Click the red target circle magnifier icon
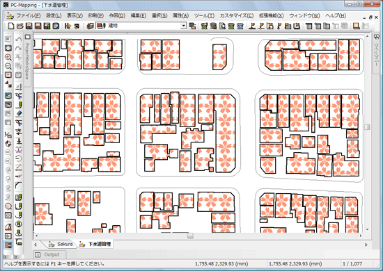383x271 pixels. point(8,206)
